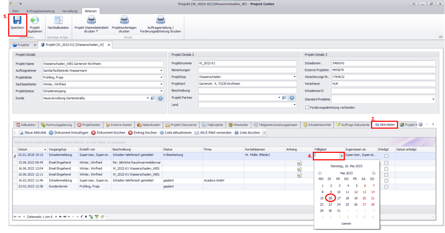The height and width of the screenshot is (233, 445).
Task: Open the Projekt Dokumente tab
Action: 181,125
